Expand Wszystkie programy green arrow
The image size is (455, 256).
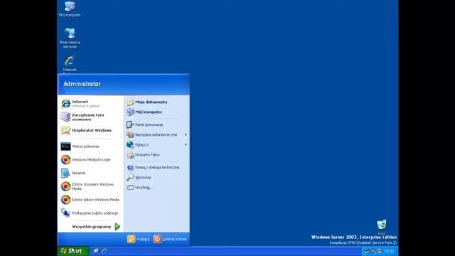(x=117, y=227)
